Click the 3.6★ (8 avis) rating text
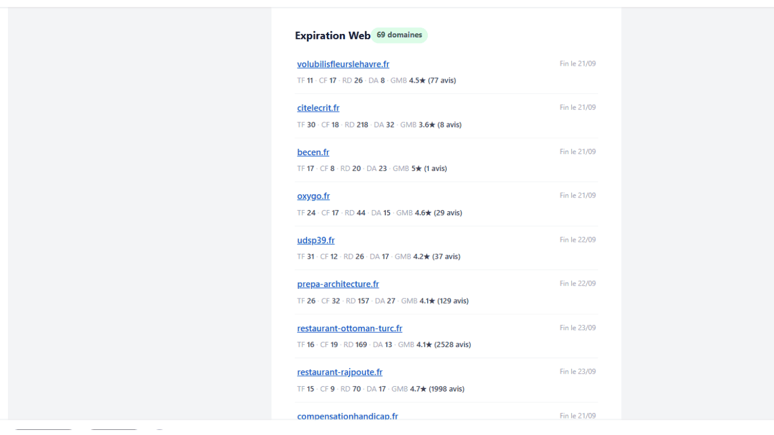The width and height of the screenshot is (774, 435). 440,125
